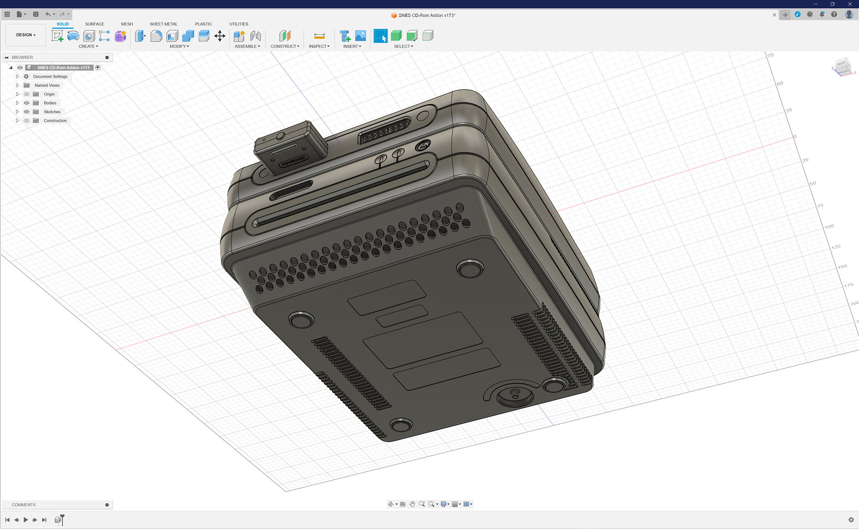Undo the last action
The height and width of the screenshot is (529, 859).
[x=48, y=14]
